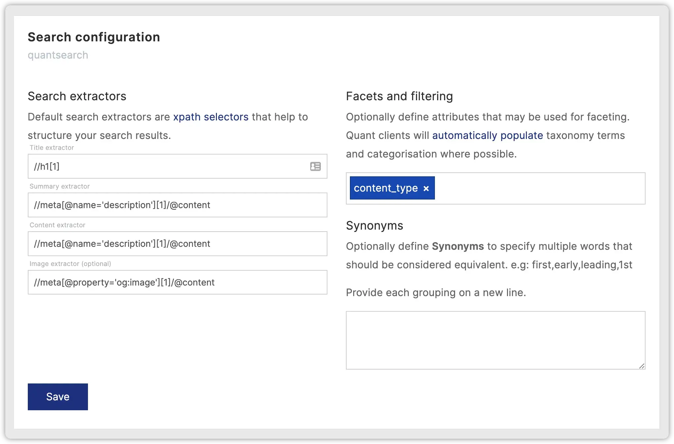Screen dimensions: 674x444
Task: Follow the automatically populate link
Action: 487,135
